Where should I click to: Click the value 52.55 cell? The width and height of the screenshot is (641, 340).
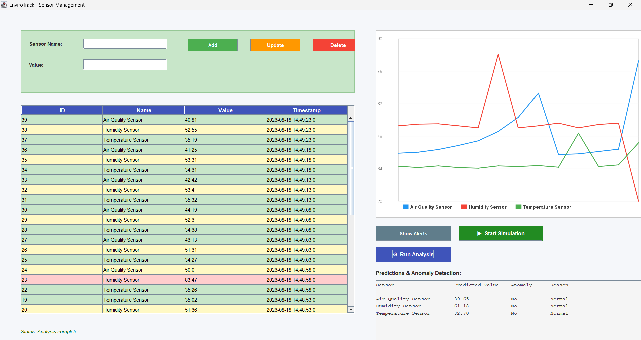coord(225,130)
